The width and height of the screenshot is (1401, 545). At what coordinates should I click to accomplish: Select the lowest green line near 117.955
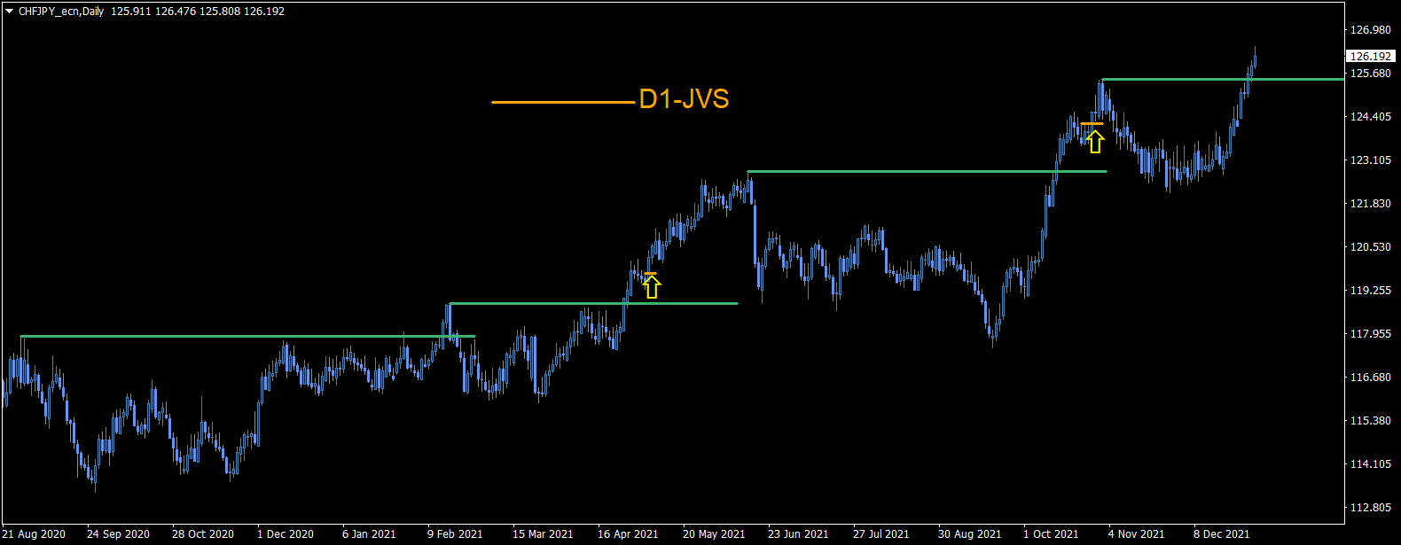pyautogui.click(x=248, y=336)
